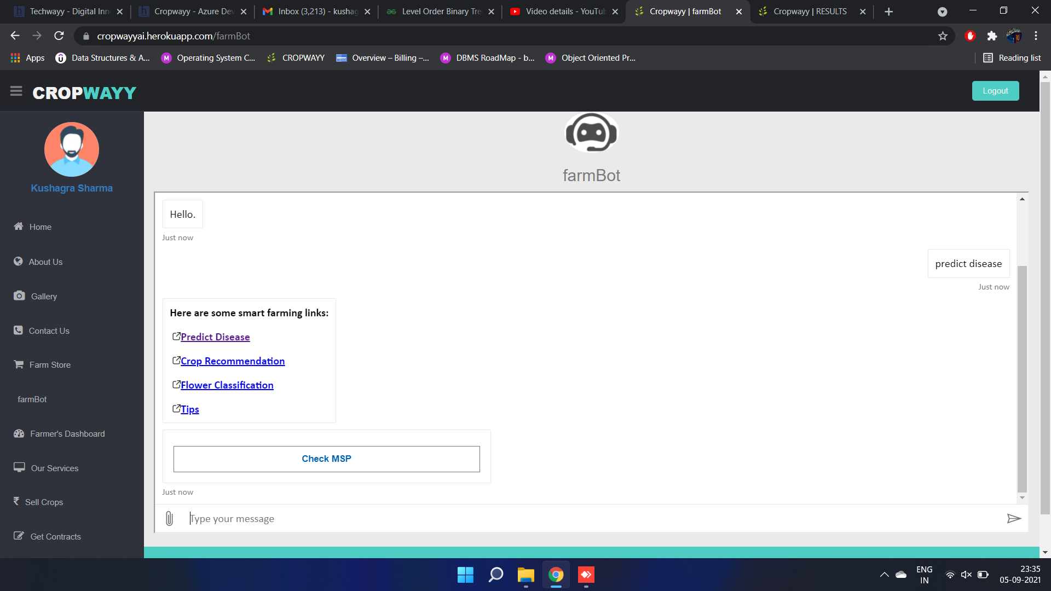Click the paperclip attachment icon

point(169,518)
